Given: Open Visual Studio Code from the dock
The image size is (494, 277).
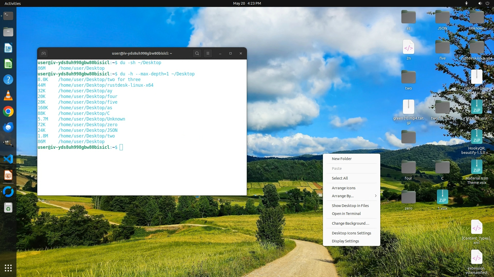Looking at the screenshot, I should click(8, 159).
